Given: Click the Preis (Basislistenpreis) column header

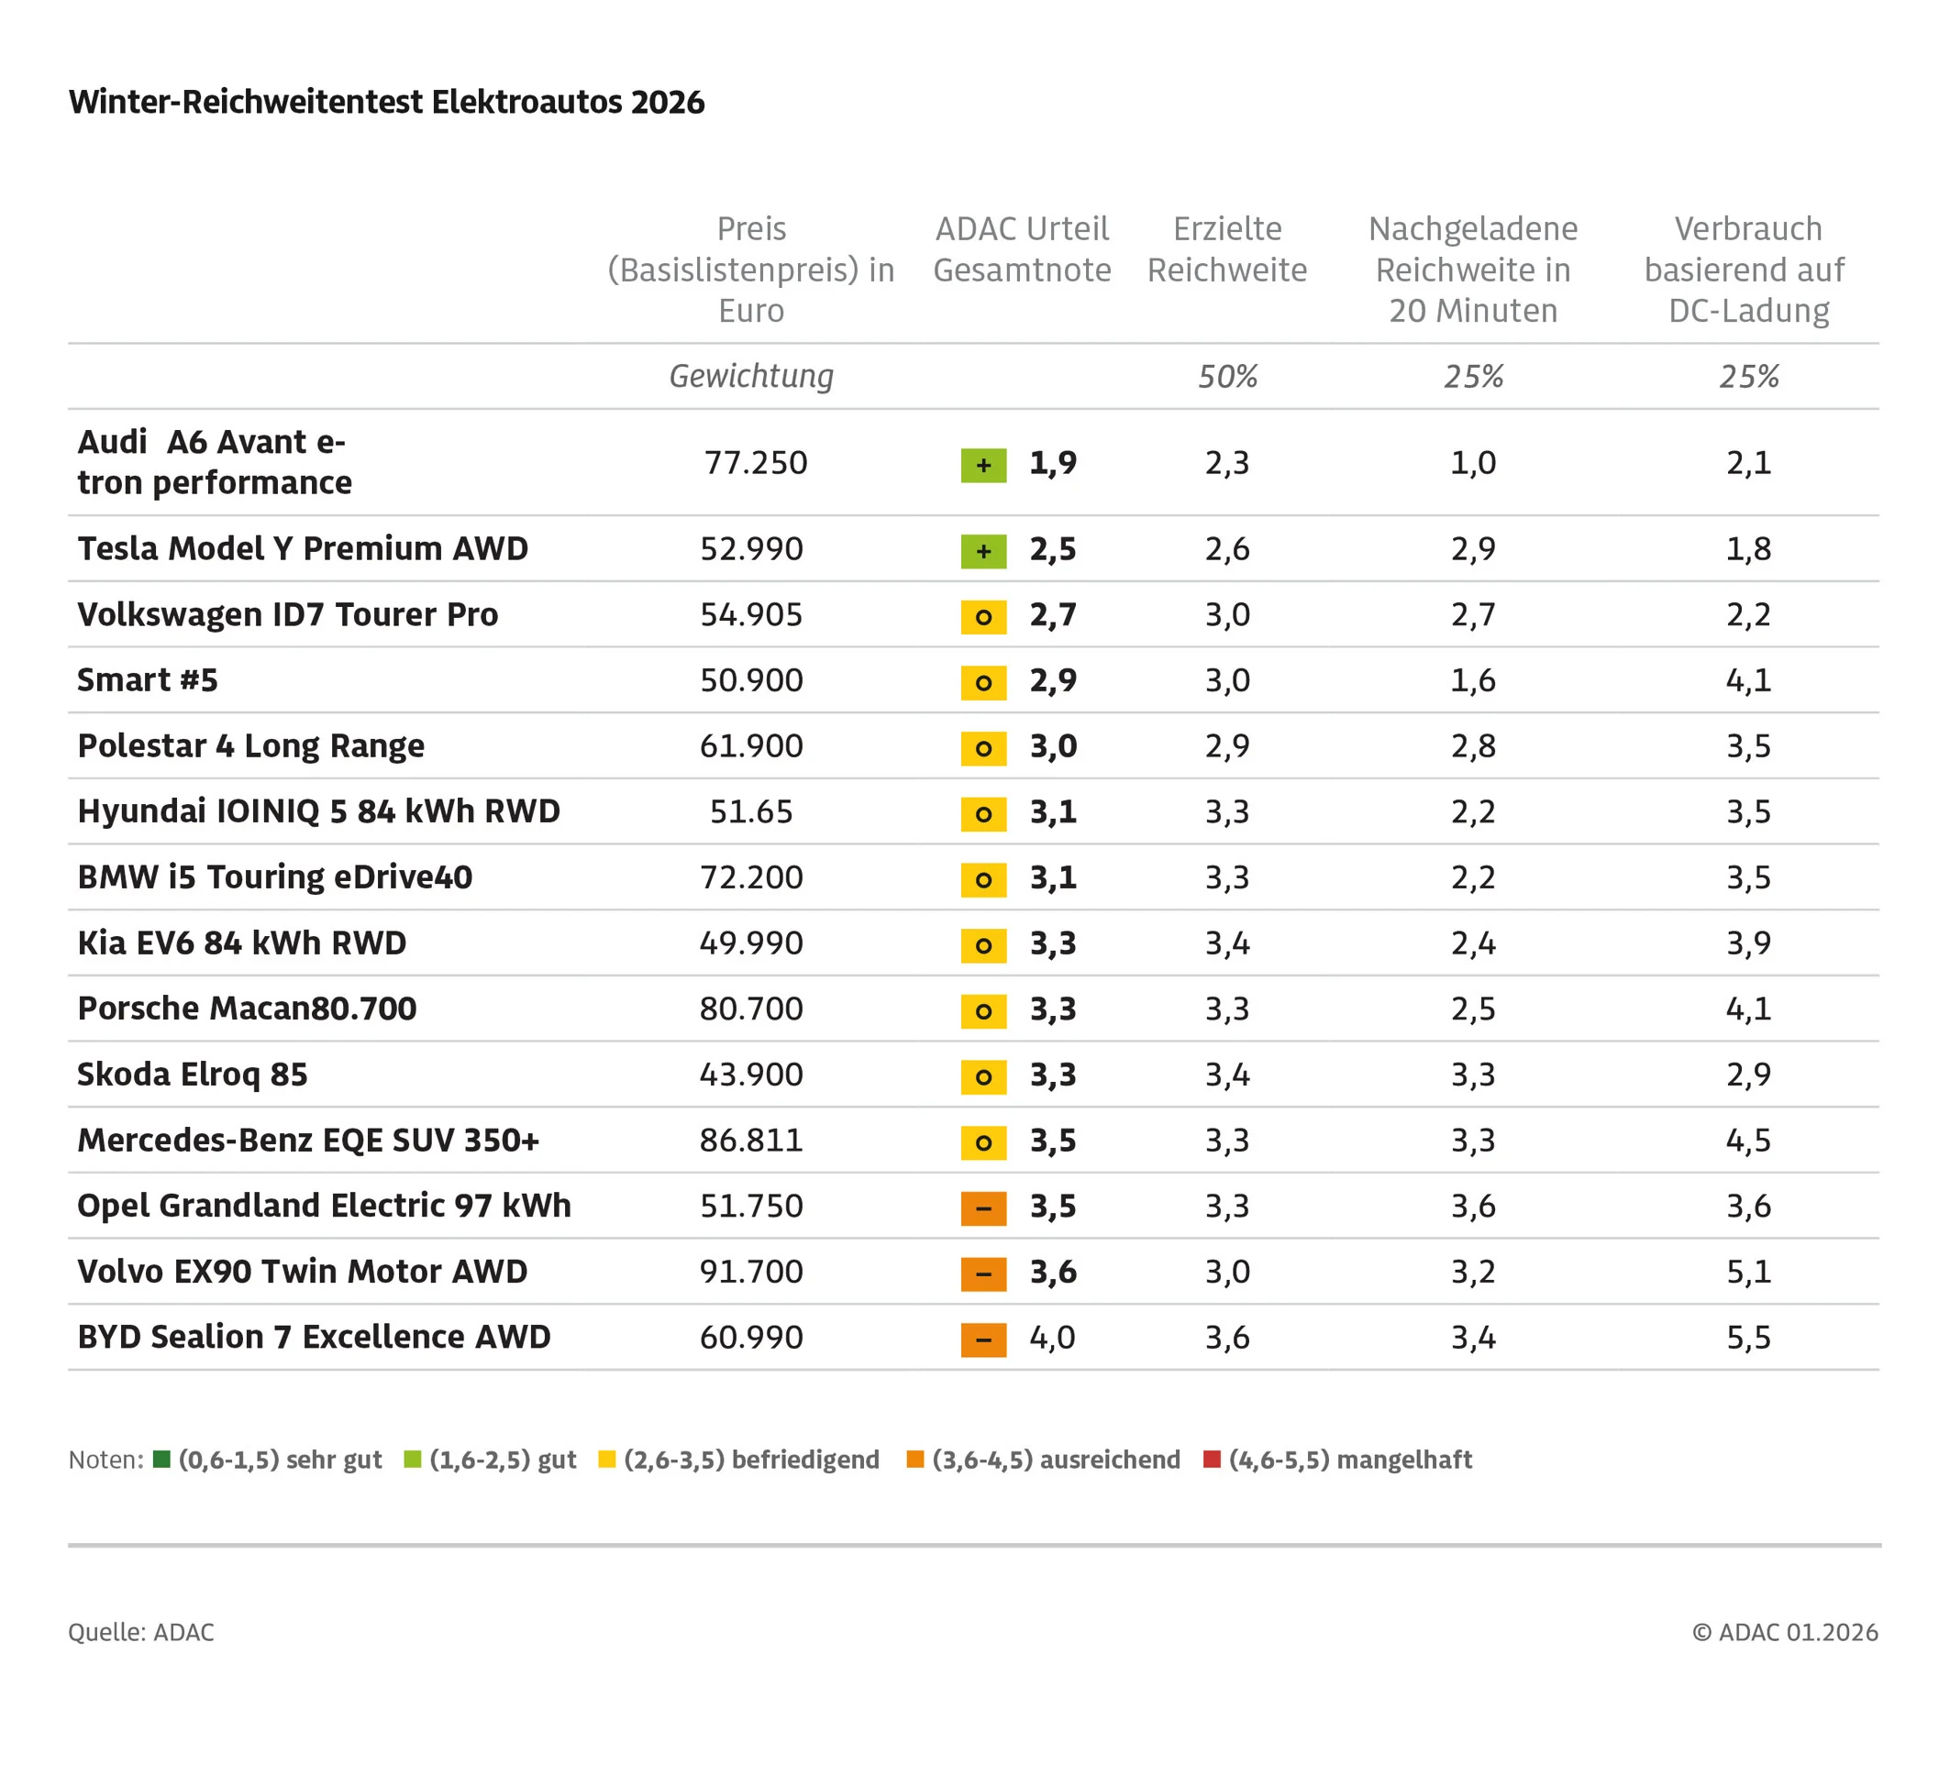Looking at the screenshot, I should click(750, 270).
